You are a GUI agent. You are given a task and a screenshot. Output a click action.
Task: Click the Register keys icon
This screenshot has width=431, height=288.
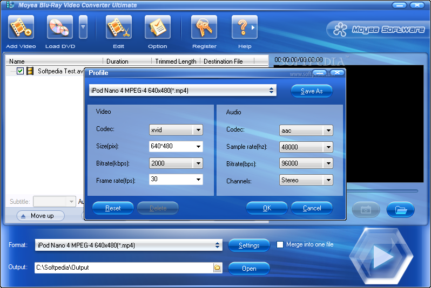point(204,27)
